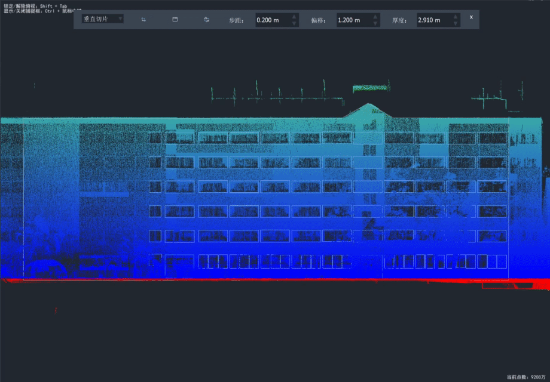Click the 步距 label in the toolbar
The image size is (550, 382).
(237, 20)
